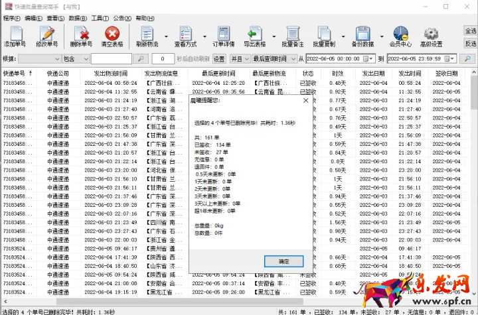
Task: Click the 清空表格 red X icon
Action: (x=112, y=36)
